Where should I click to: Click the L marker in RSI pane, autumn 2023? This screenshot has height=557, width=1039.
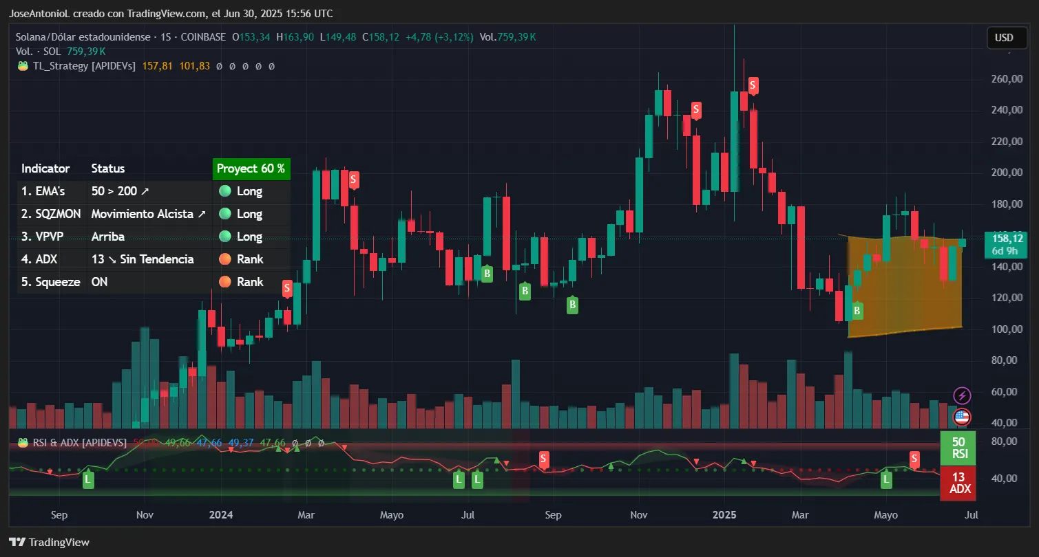pyautogui.click(x=88, y=480)
